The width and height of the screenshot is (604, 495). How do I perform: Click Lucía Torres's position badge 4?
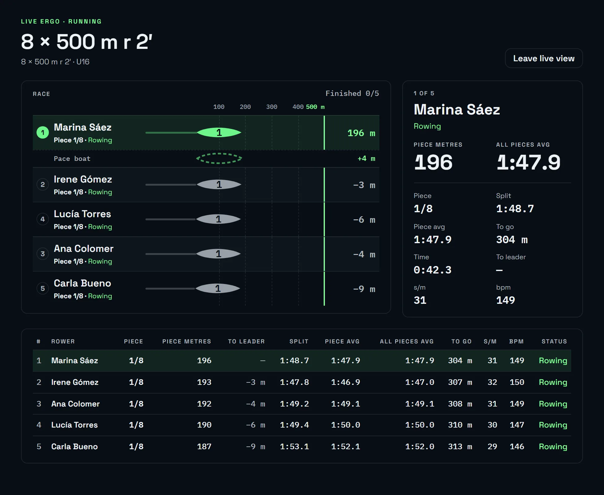(x=43, y=219)
